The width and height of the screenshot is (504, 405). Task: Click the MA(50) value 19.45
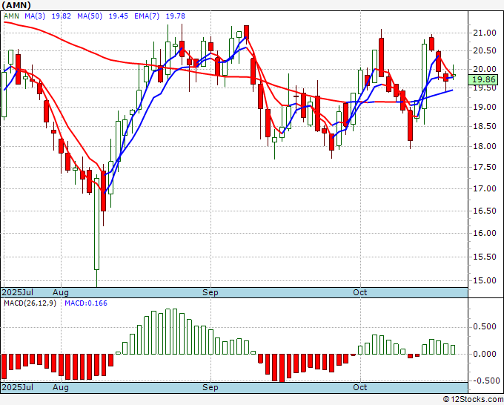point(119,16)
